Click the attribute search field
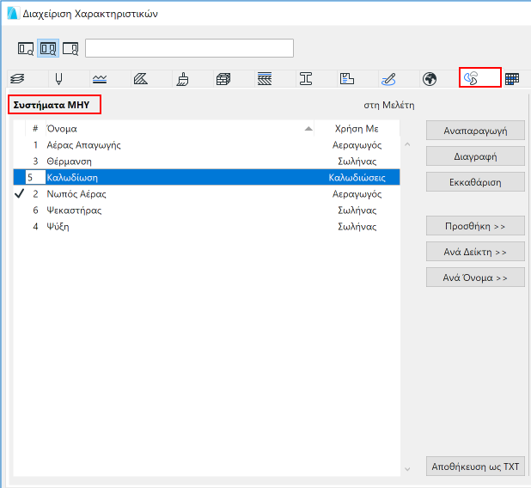The height and width of the screenshot is (488, 531). 189,48
